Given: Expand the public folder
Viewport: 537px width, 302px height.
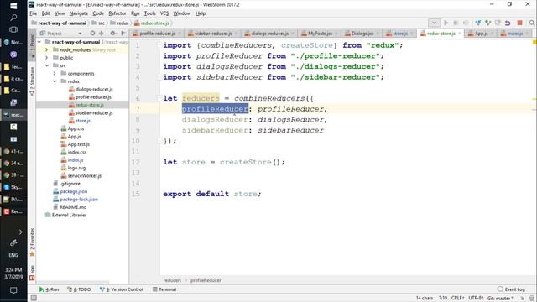Looking at the screenshot, I should (47, 58).
